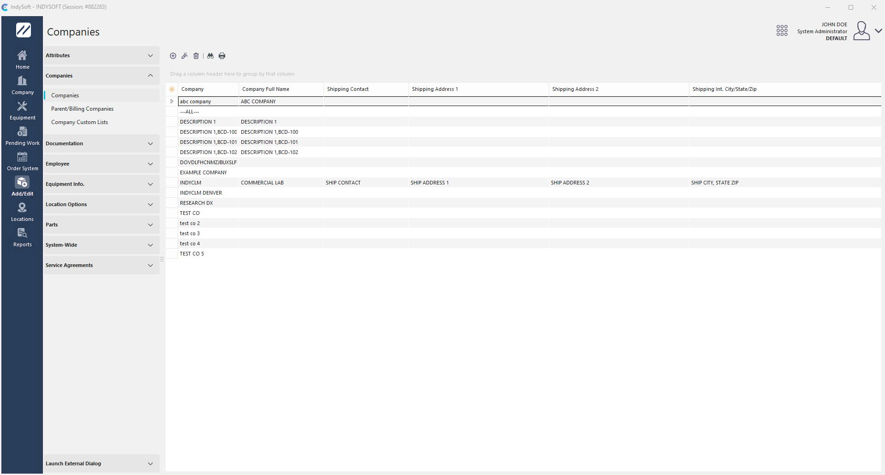Open the apps grid icon
The height and width of the screenshot is (475, 885).
pyautogui.click(x=782, y=31)
